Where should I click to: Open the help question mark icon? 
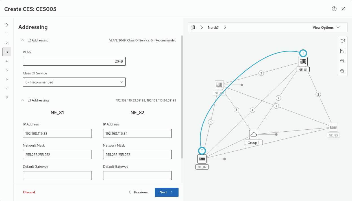point(334,9)
